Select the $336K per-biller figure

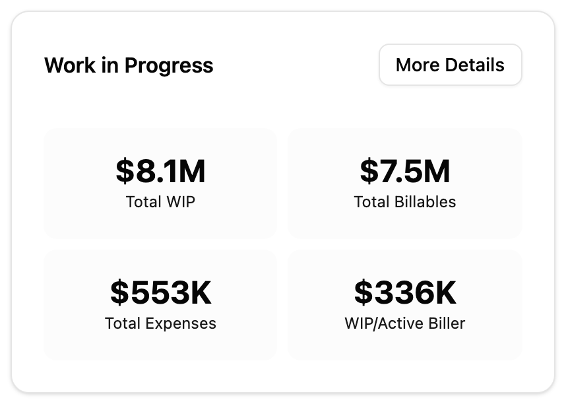click(x=404, y=292)
